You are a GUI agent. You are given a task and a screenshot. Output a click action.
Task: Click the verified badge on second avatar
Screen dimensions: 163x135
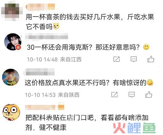[19, 47]
